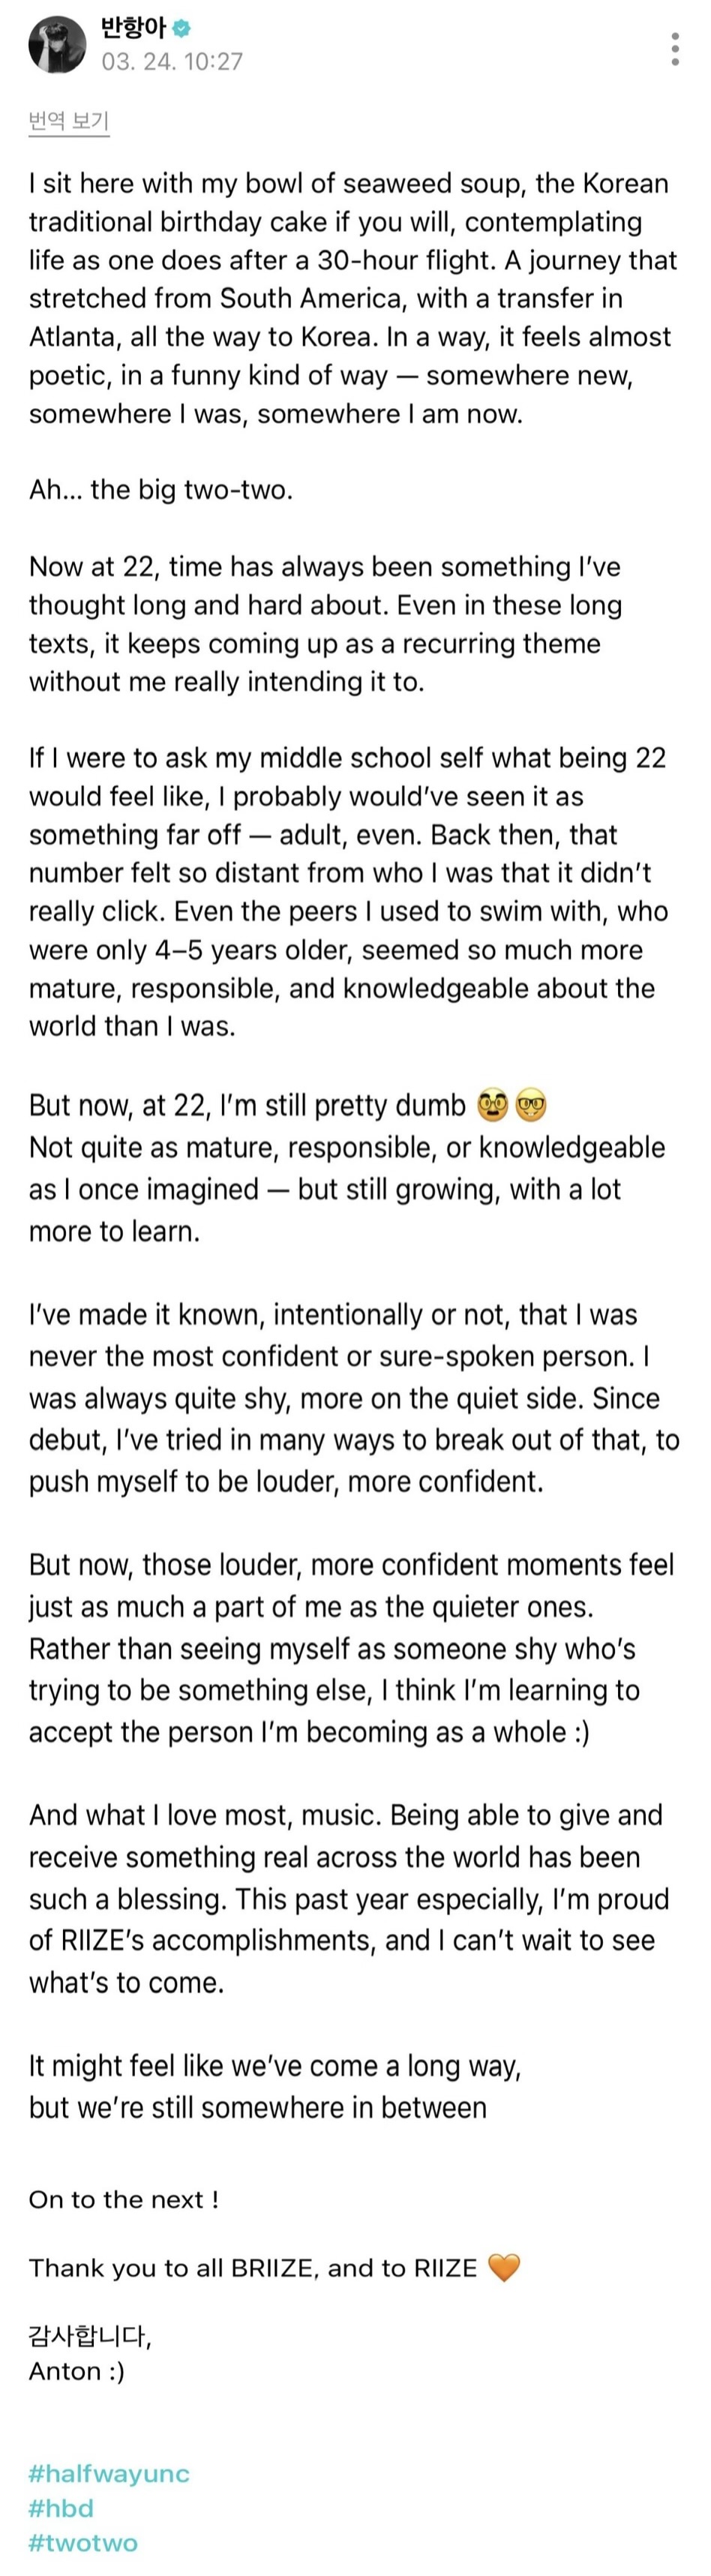Click the second nerd-face emoji after "dumb"

(531, 1105)
